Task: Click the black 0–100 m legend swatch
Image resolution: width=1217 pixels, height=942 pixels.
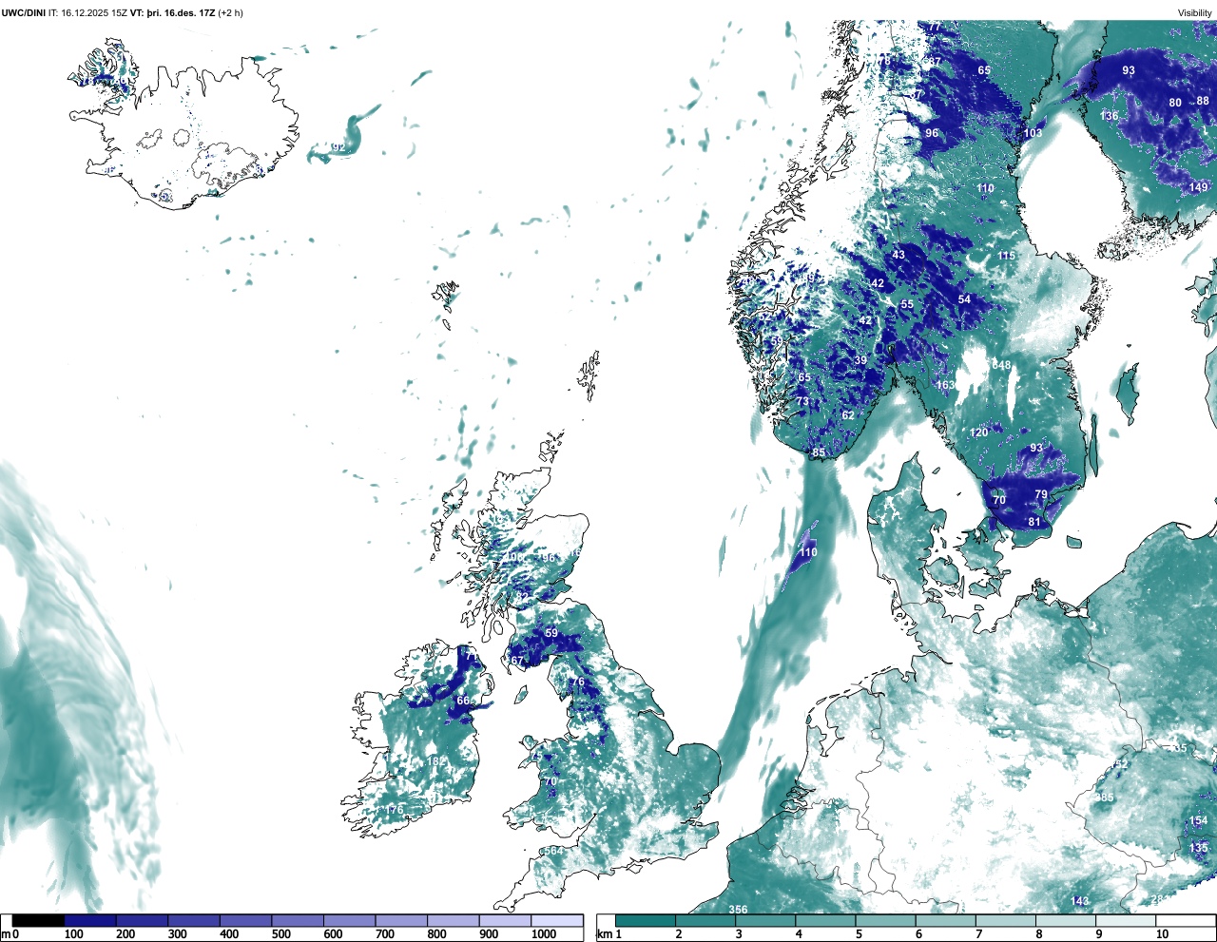Action: click(x=38, y=920)
